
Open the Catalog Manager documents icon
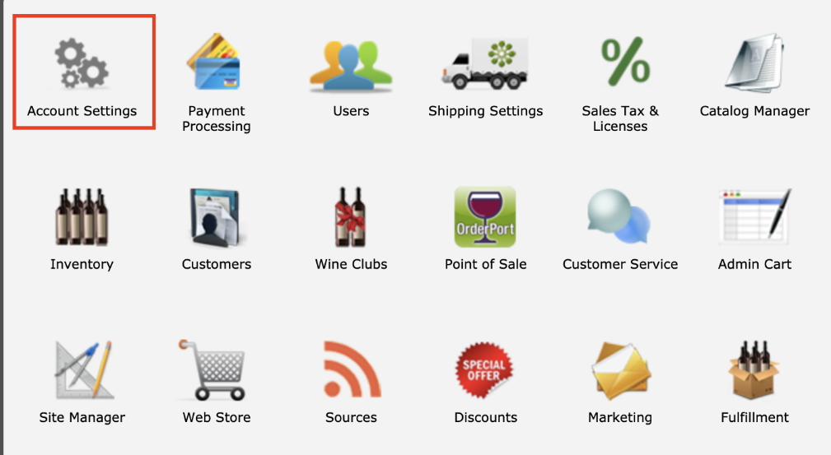tap(754, 63)
